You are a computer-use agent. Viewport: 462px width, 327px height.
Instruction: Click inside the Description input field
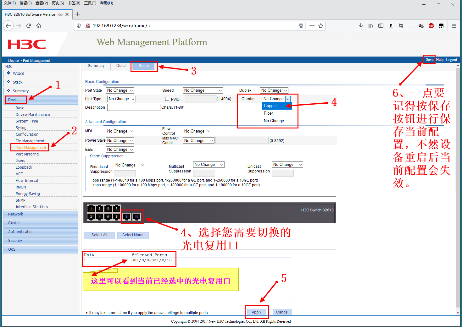tap(133, 107)
